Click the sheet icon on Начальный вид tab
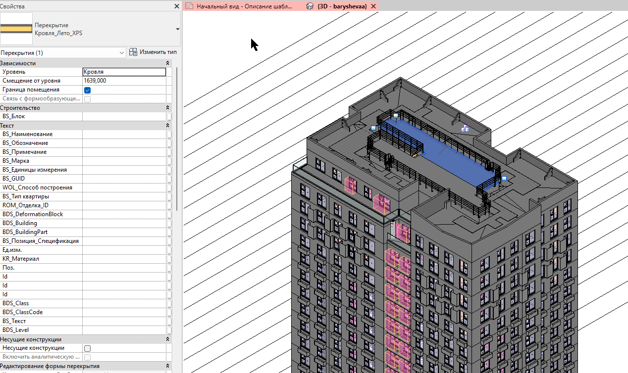 point(189,6)
